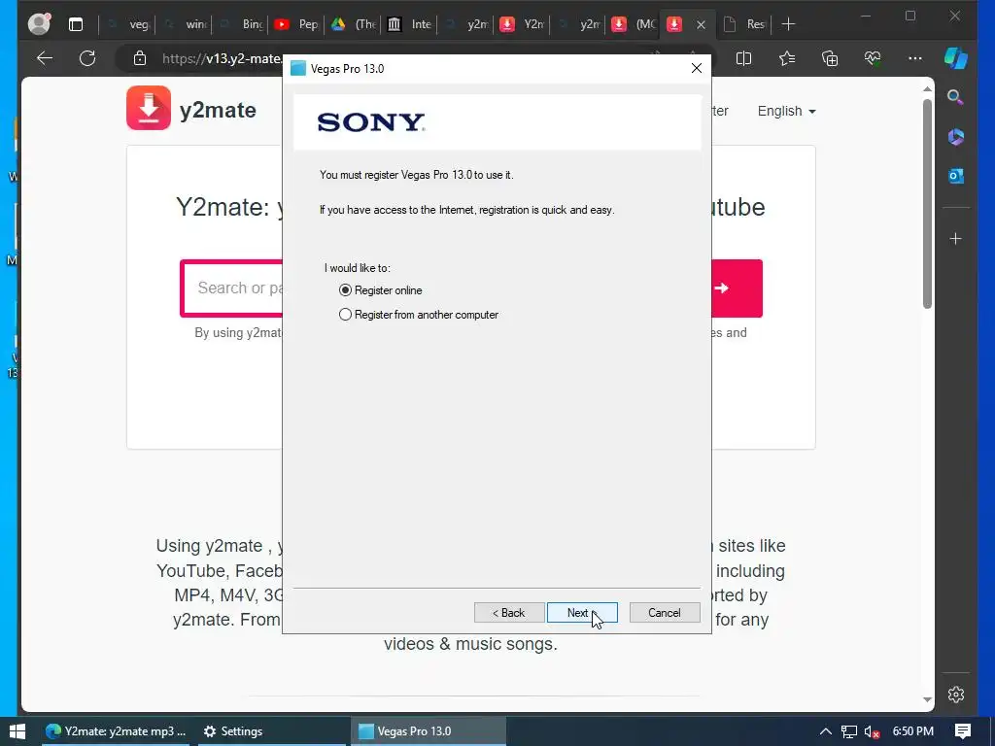This screenshot has width=995, height=746.
Task: Open muted volume tray icon
Action: click(872, 732)
